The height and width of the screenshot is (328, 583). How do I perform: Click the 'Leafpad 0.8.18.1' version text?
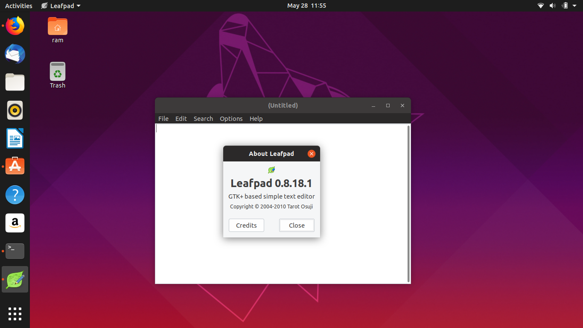[271, 183]
